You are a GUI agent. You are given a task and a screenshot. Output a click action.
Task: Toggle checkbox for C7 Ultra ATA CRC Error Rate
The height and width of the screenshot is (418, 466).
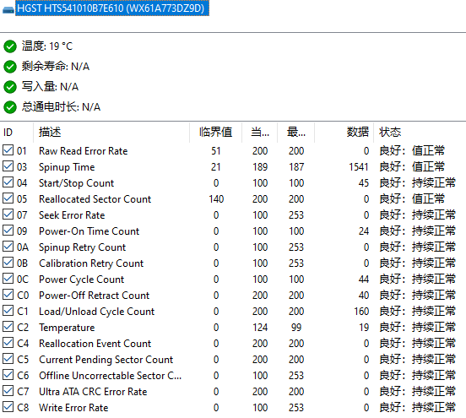tap(8, 391)
